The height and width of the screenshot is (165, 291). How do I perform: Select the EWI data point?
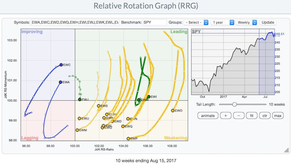click(149, 97)
